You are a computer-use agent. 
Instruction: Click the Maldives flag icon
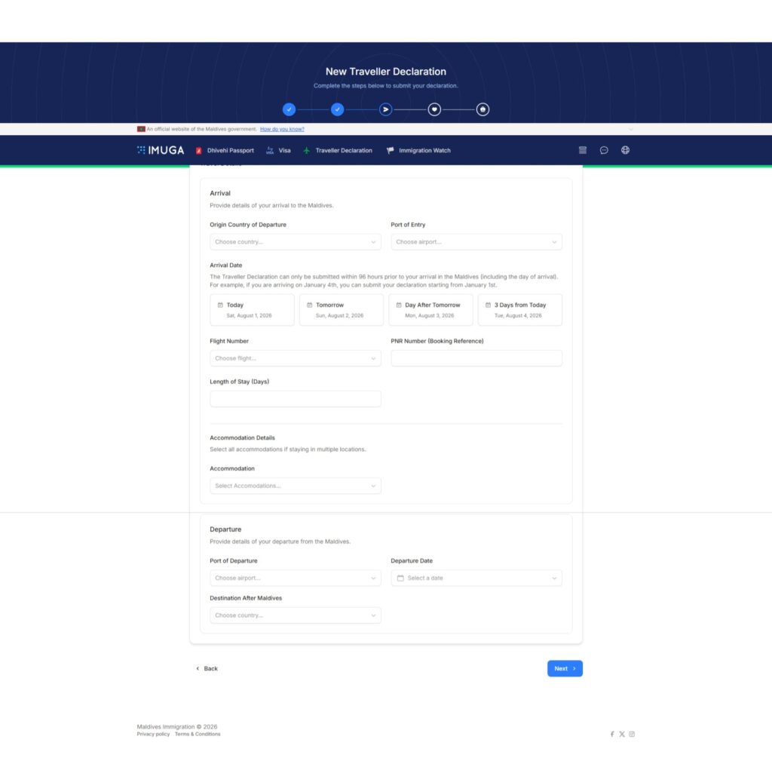click(x=141, y=129)
